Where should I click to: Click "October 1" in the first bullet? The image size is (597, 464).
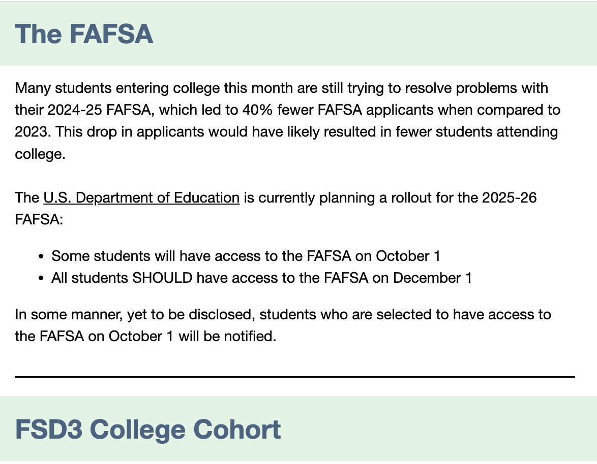pos(407,256)
